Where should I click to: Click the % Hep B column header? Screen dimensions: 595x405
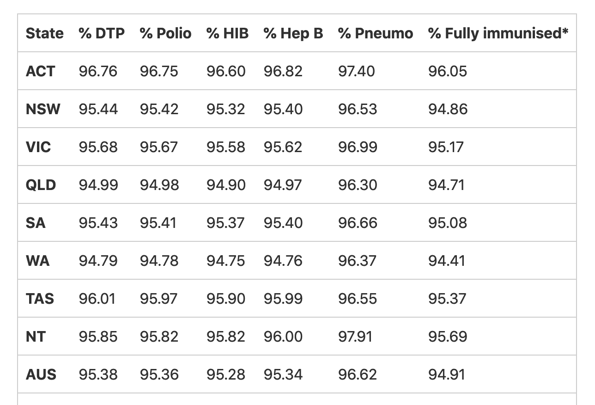pos(293,33)
